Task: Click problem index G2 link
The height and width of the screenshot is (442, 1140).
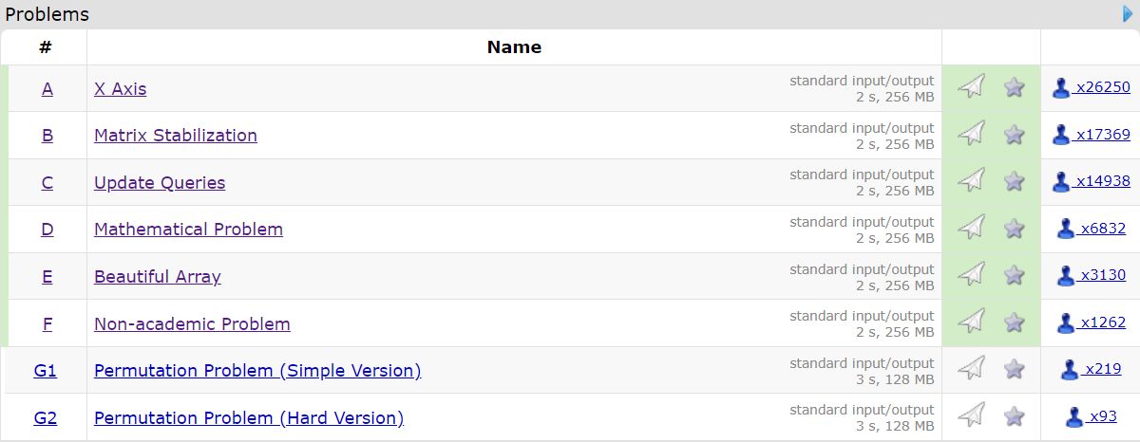Action: pos(46,418)
